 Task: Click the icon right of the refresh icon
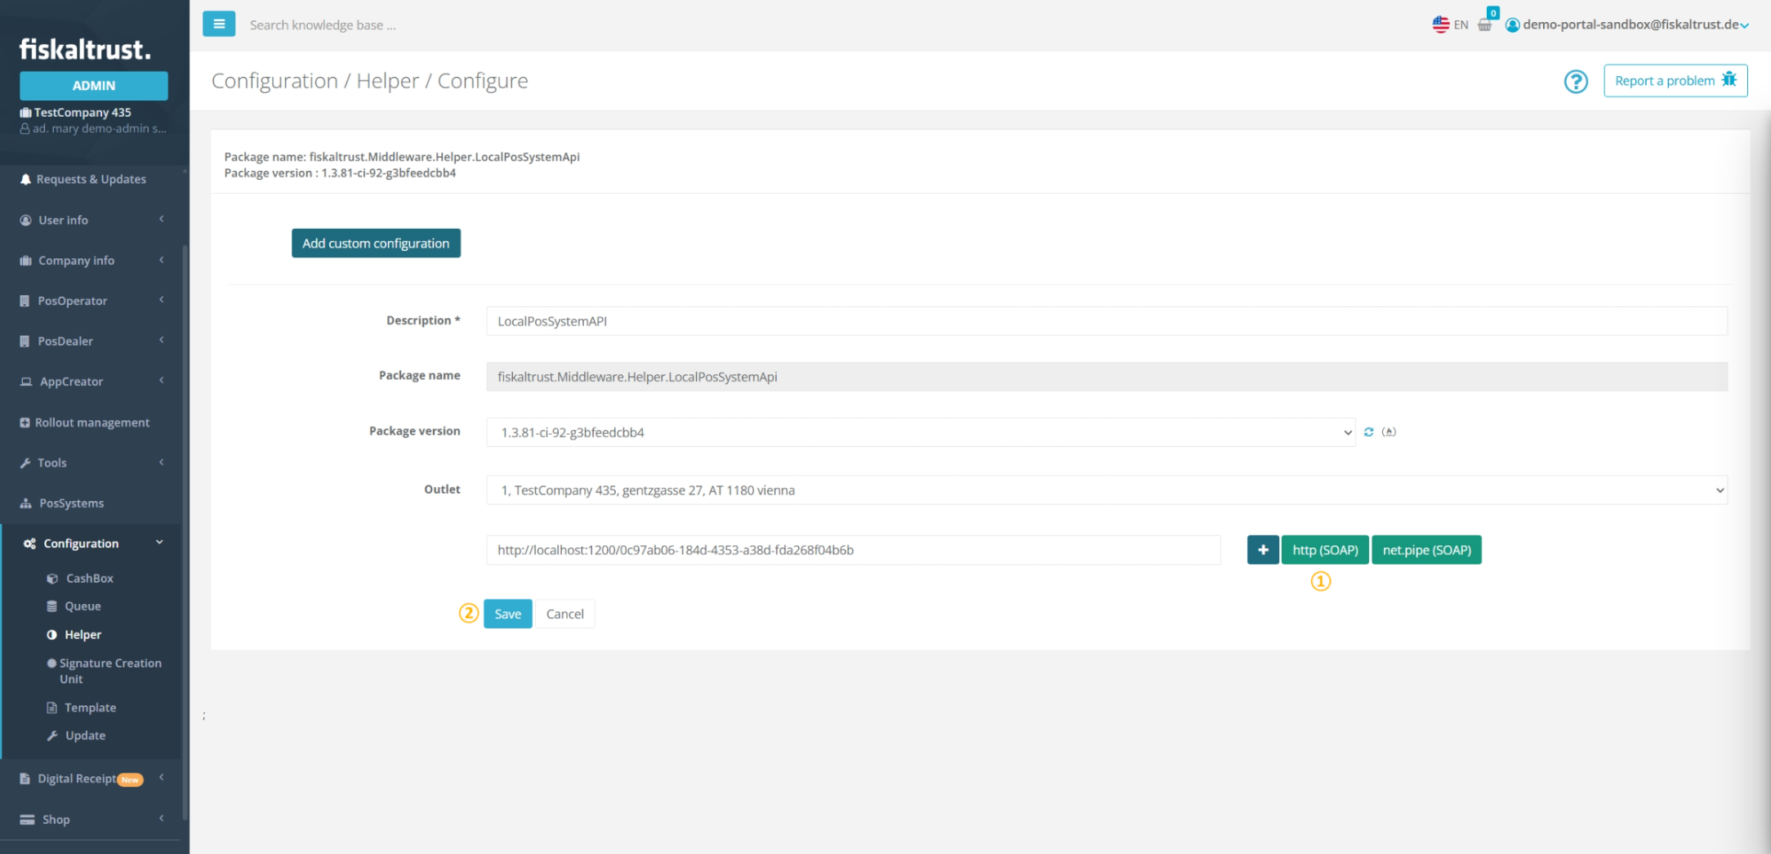pos(1389,432)
